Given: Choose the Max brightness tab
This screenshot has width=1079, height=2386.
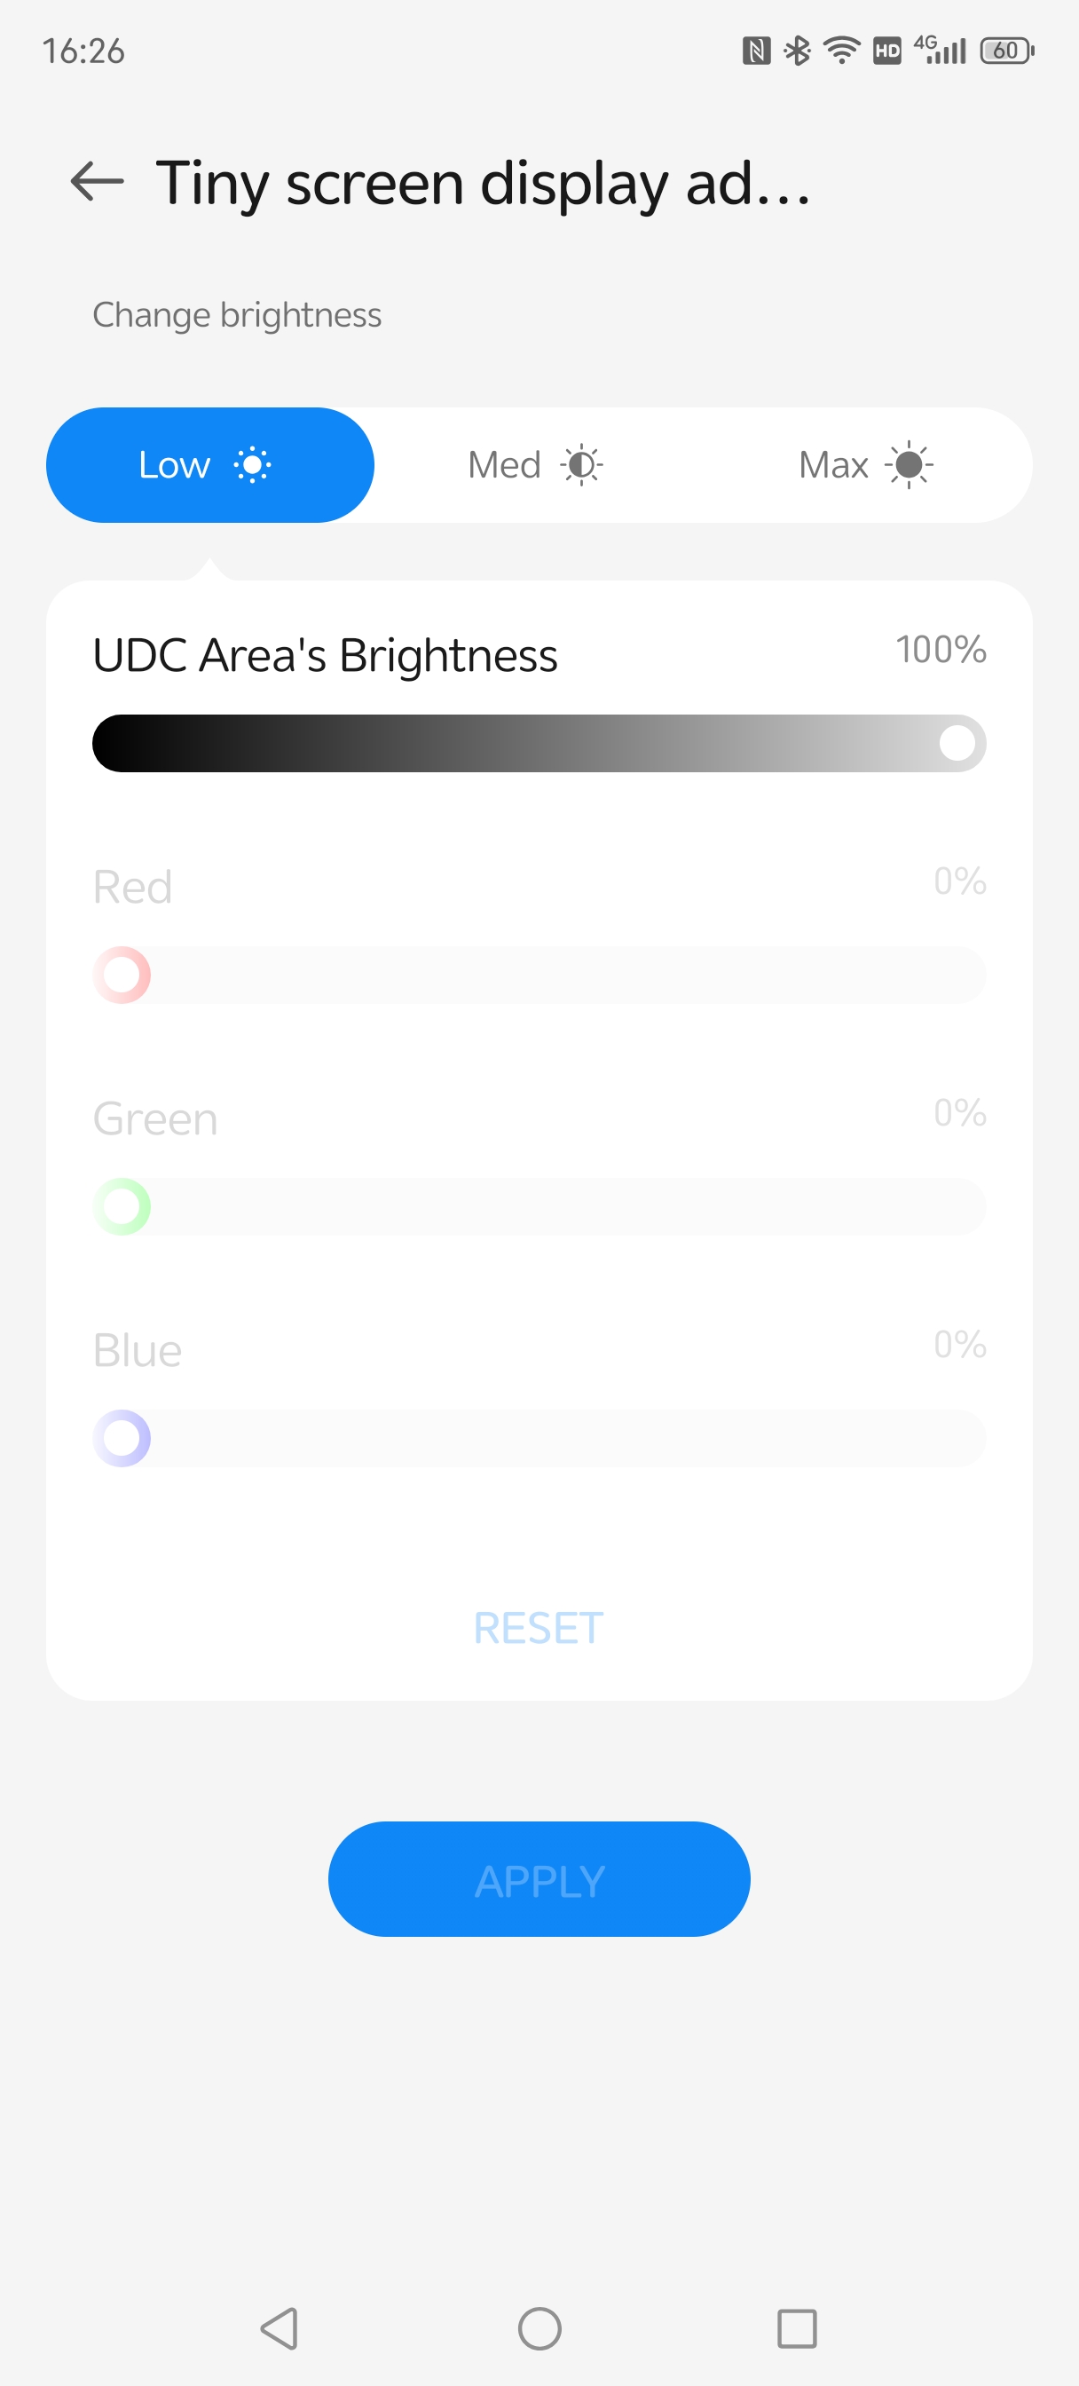Looking at the screenshot, I should 866,465.
